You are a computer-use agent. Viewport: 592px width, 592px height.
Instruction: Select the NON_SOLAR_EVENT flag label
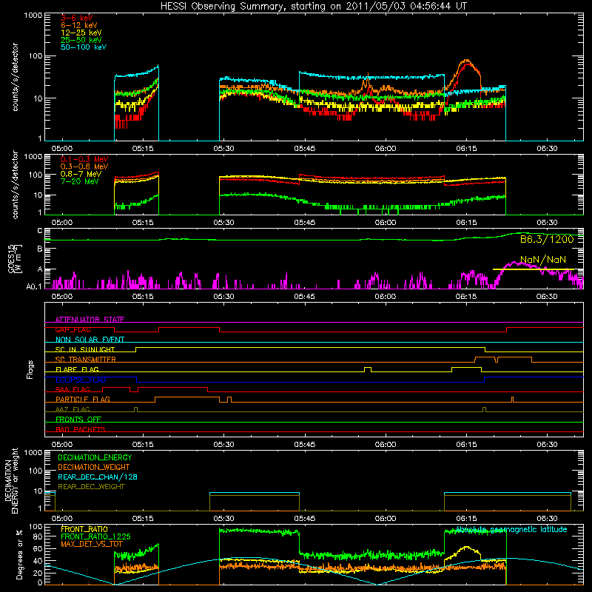click(90, 340)
